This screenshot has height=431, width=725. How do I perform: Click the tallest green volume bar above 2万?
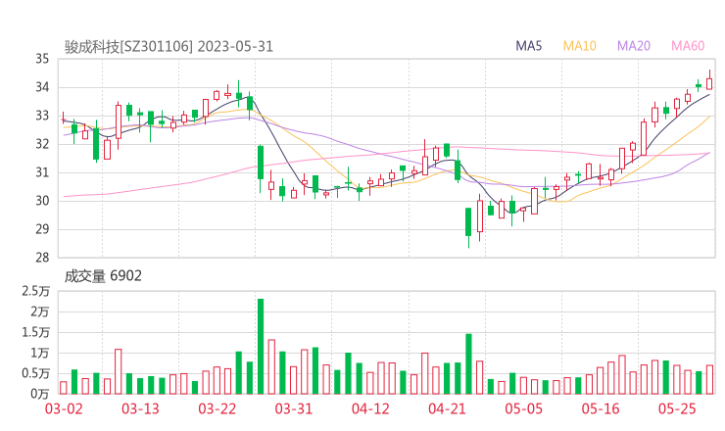pos(261,347)
